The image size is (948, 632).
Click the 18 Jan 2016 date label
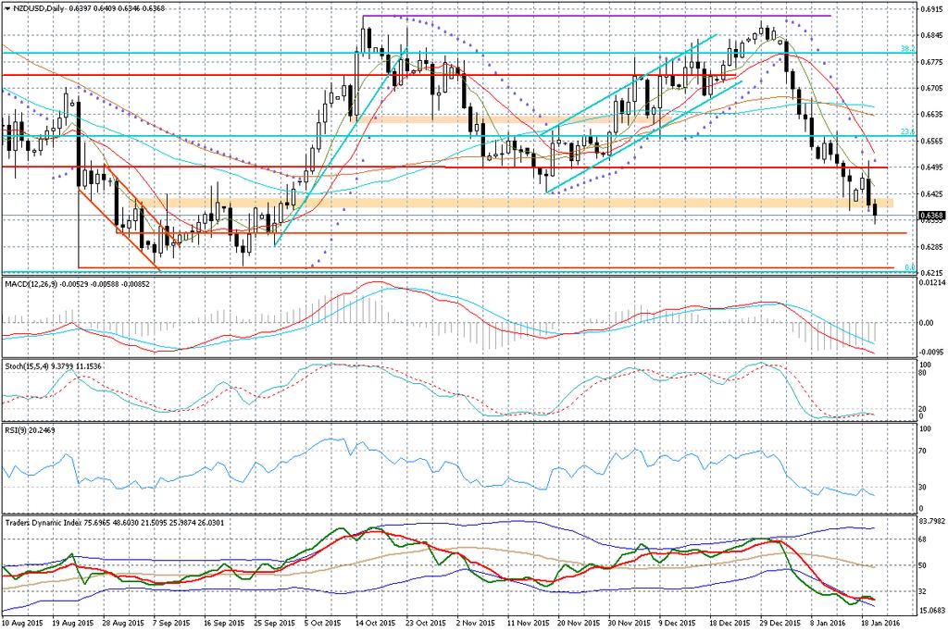879,623
